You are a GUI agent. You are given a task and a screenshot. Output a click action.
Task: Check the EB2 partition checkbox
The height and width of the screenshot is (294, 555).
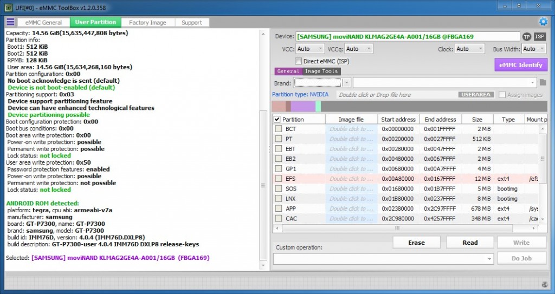point(279,159)
